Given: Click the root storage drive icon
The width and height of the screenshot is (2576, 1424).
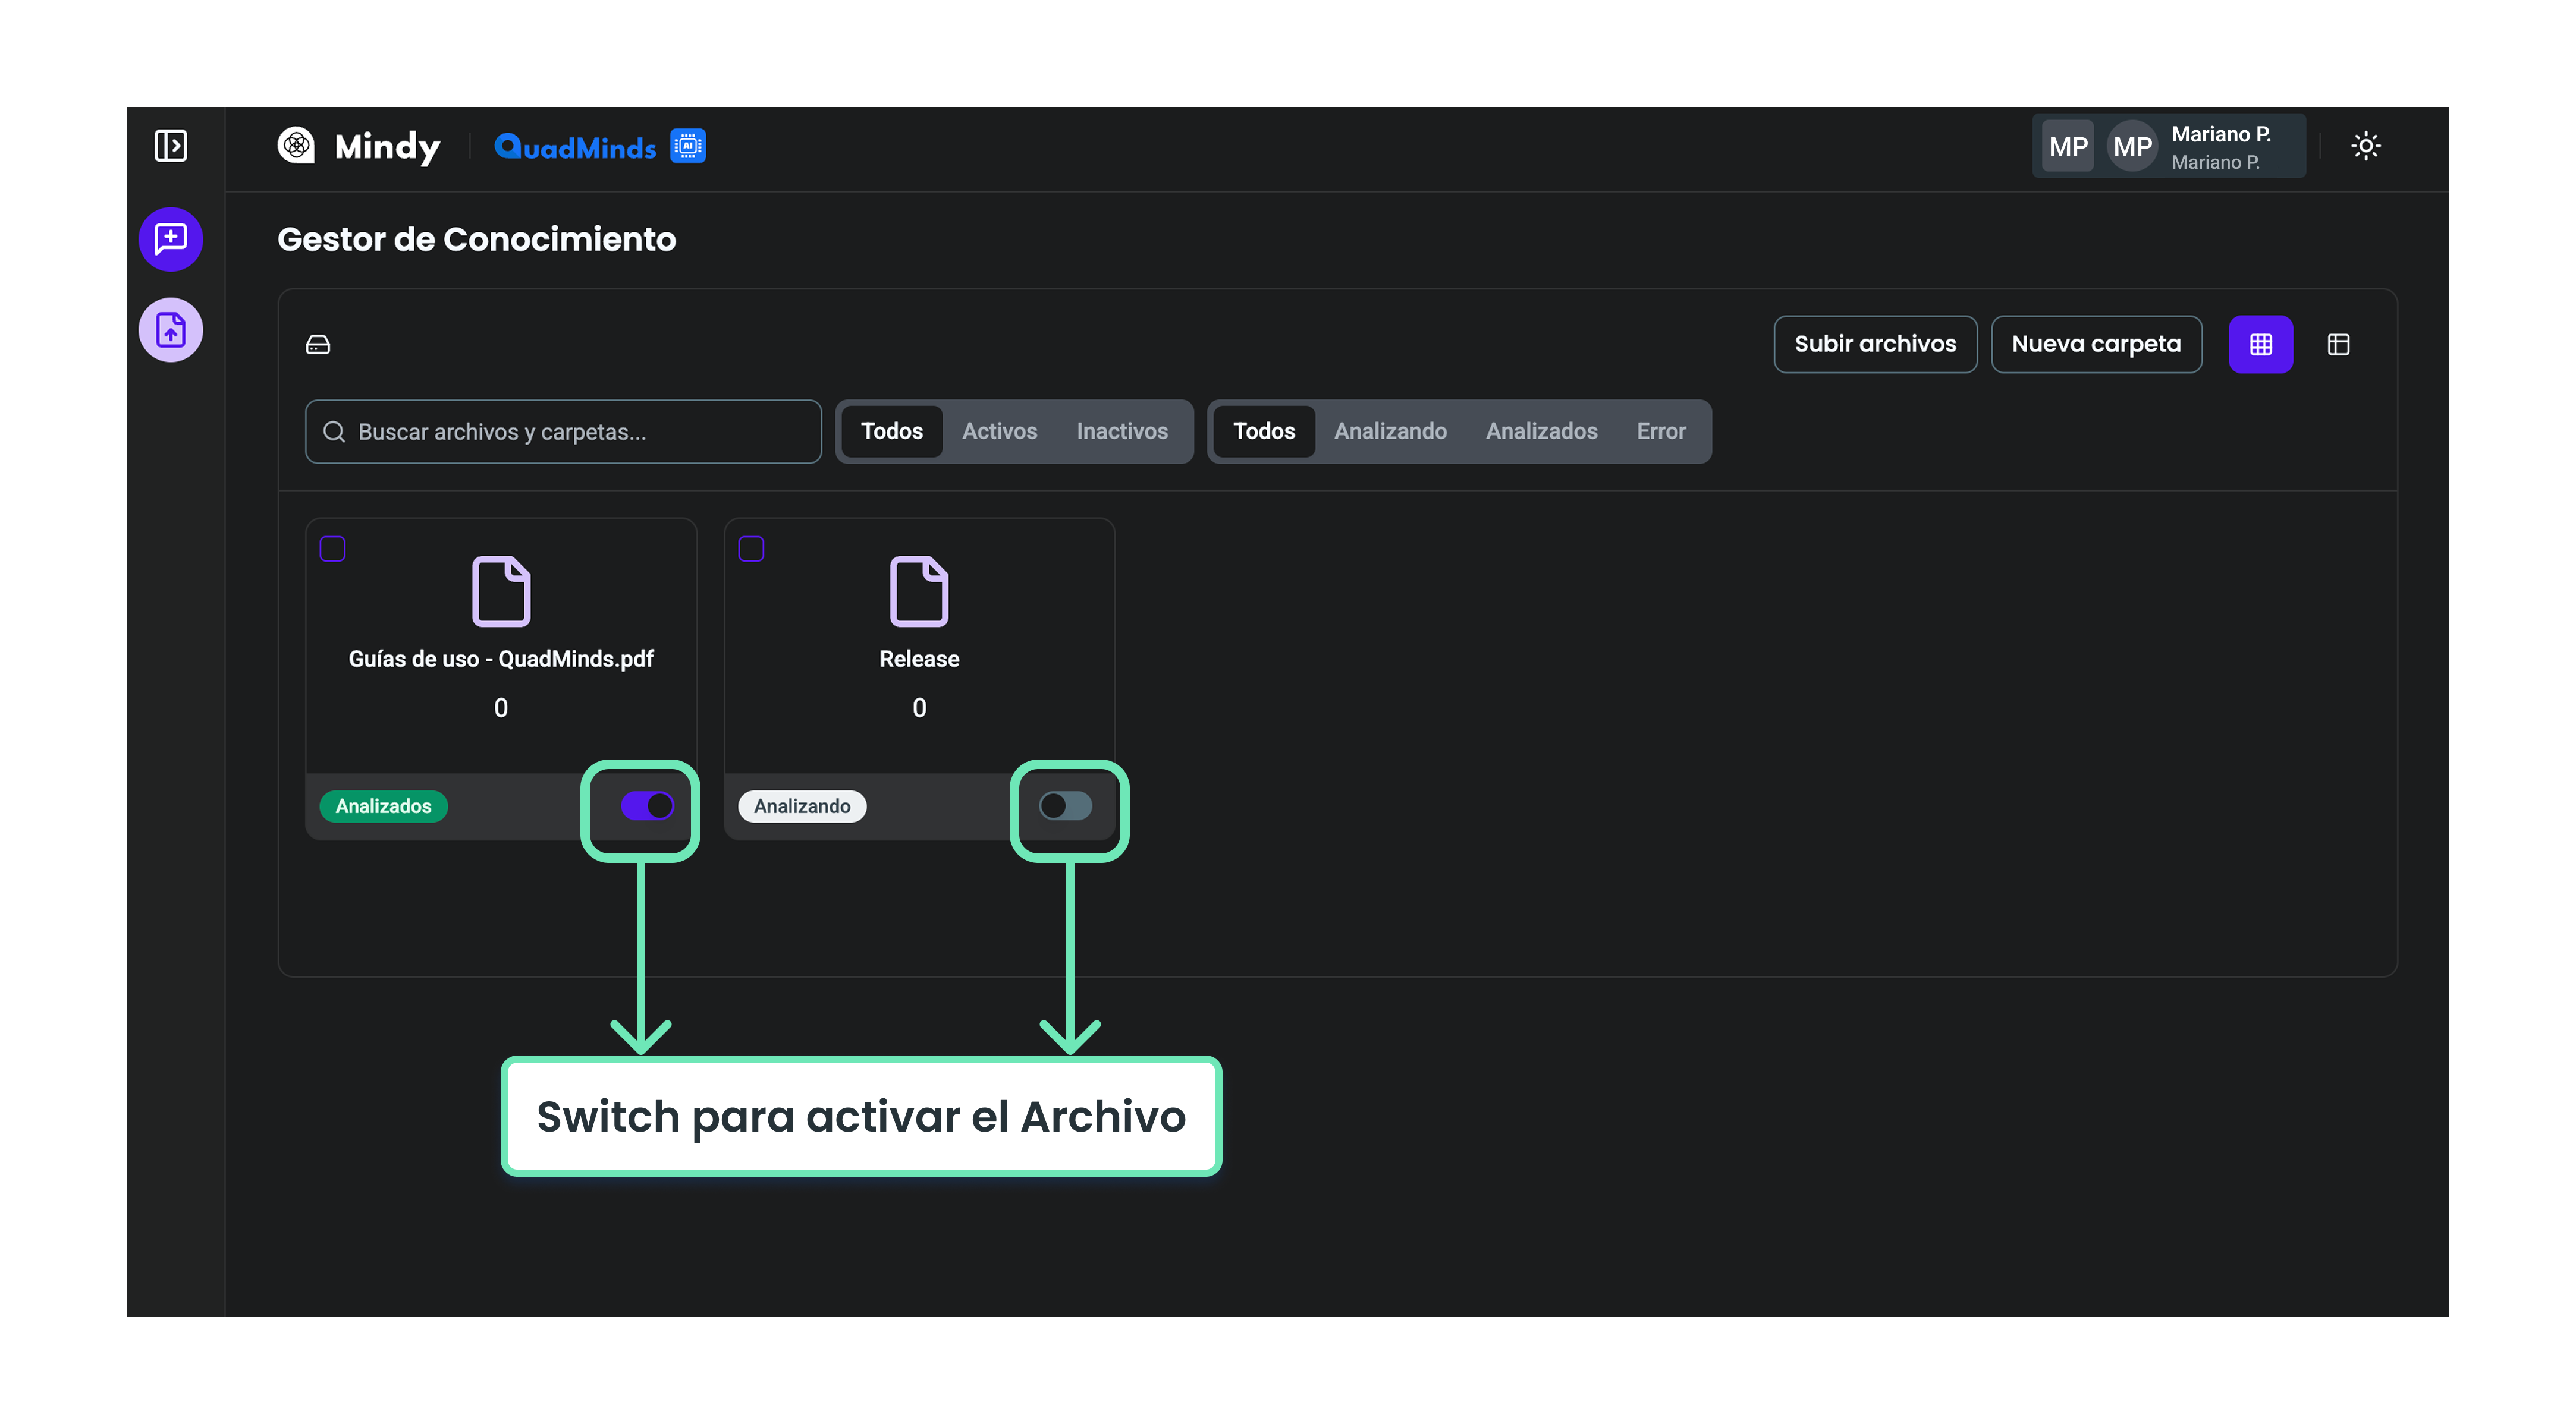Looking at the screenshot, I should pos(318,345).
